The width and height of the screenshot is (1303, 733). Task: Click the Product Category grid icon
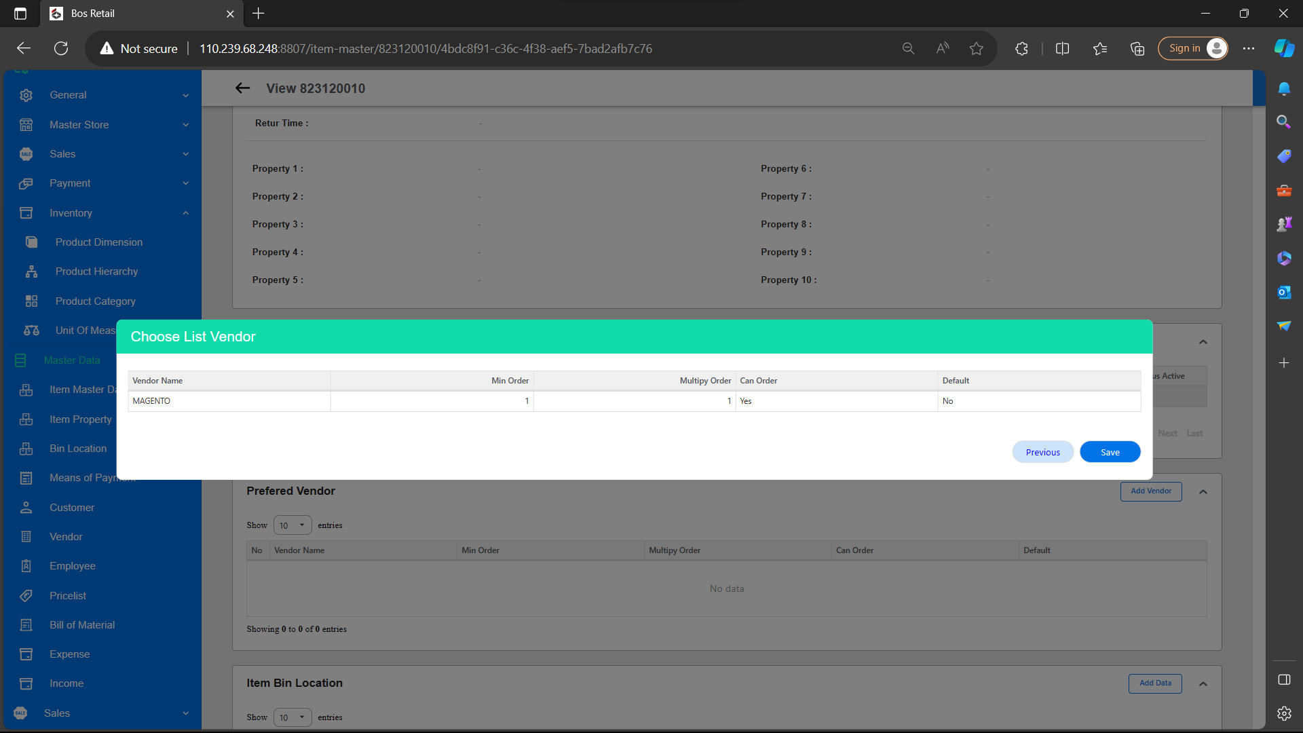coord(31,301)
